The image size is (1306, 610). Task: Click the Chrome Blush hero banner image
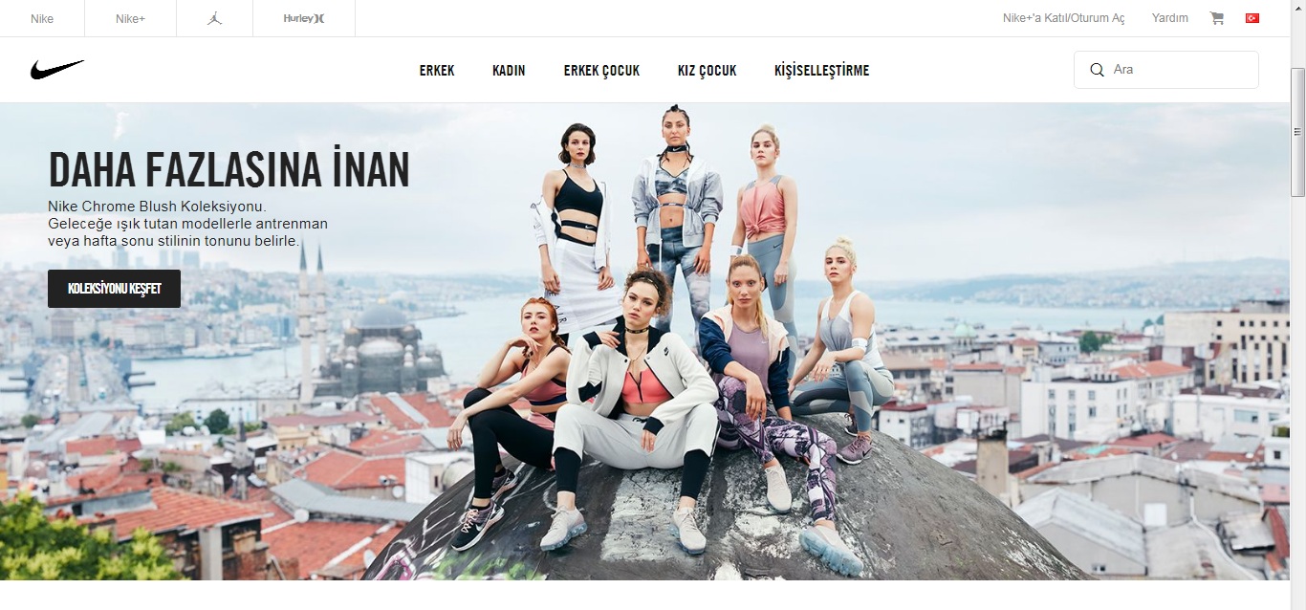pos(644,341)
